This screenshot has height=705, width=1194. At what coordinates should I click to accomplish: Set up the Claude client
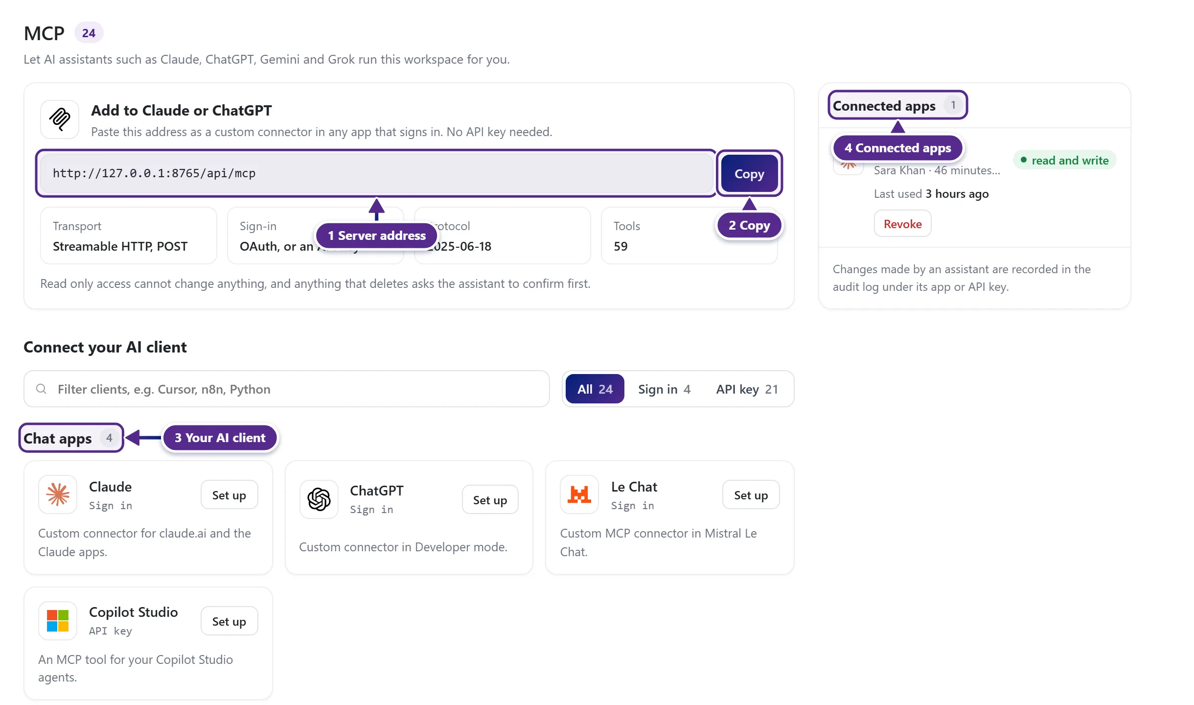point(229,495)
